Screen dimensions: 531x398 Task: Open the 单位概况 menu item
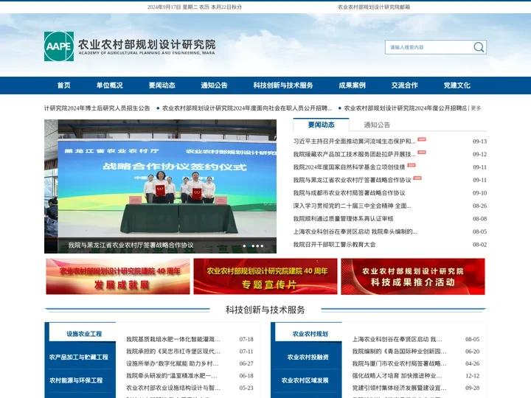[x=109, y=85]
